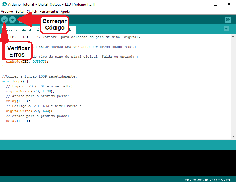Click the comment '// Liga o LED (HIGH e nivel alto):'
Viewport: 236px width, 182px height.
coord(40,87)
